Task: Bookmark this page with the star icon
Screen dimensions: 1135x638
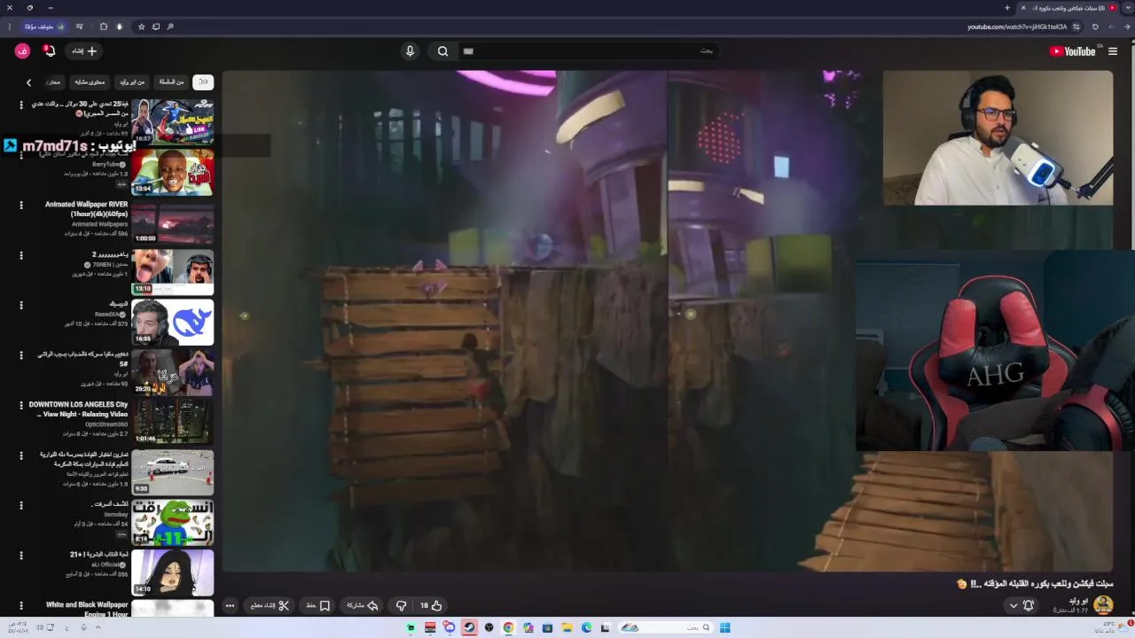Action: coord(141,27)
